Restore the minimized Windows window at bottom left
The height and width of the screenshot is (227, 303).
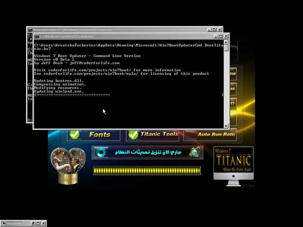click(33, 223)
